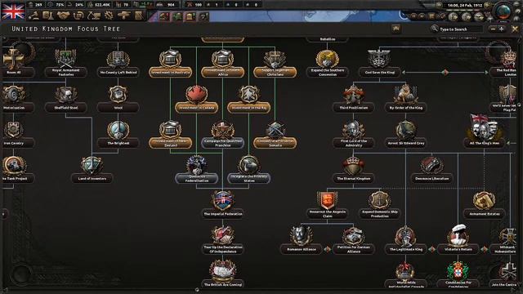Click the question mark alert icon
Image resolution: width=523 pixels, height=294 pixels.
pos(203,16)
